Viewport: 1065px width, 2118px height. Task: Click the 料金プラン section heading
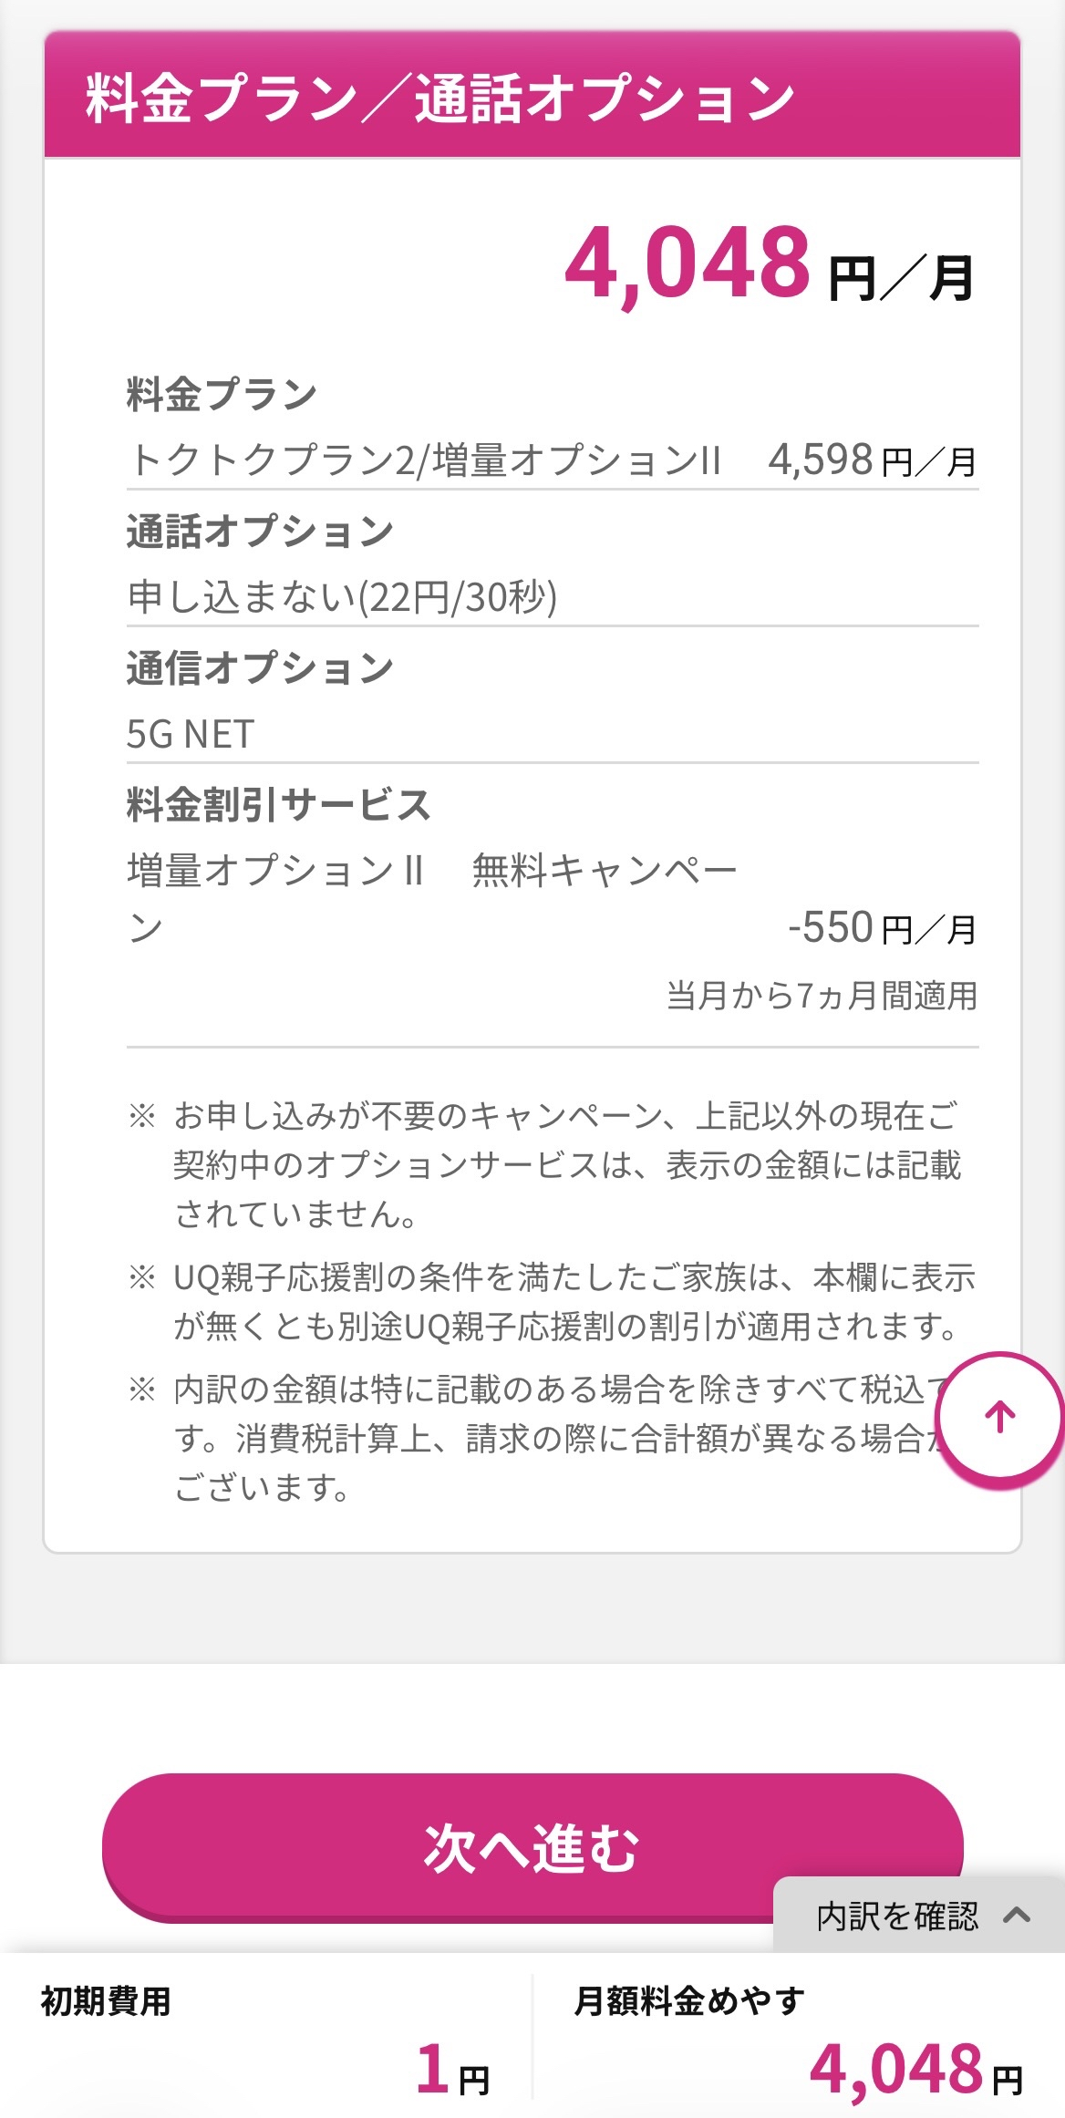222,395
